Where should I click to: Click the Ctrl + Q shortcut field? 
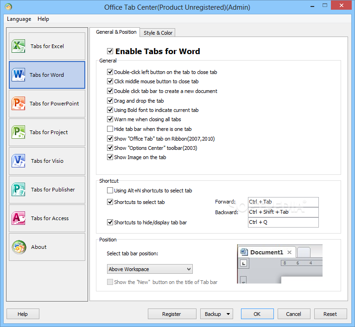283,222
